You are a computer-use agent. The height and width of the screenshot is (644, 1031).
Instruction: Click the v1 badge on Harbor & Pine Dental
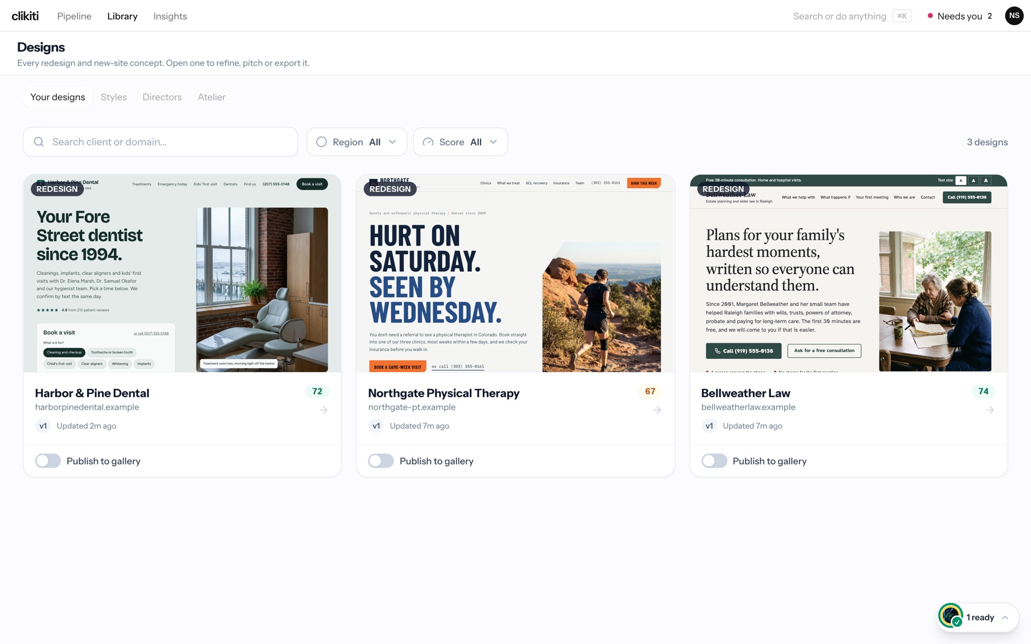43,426
